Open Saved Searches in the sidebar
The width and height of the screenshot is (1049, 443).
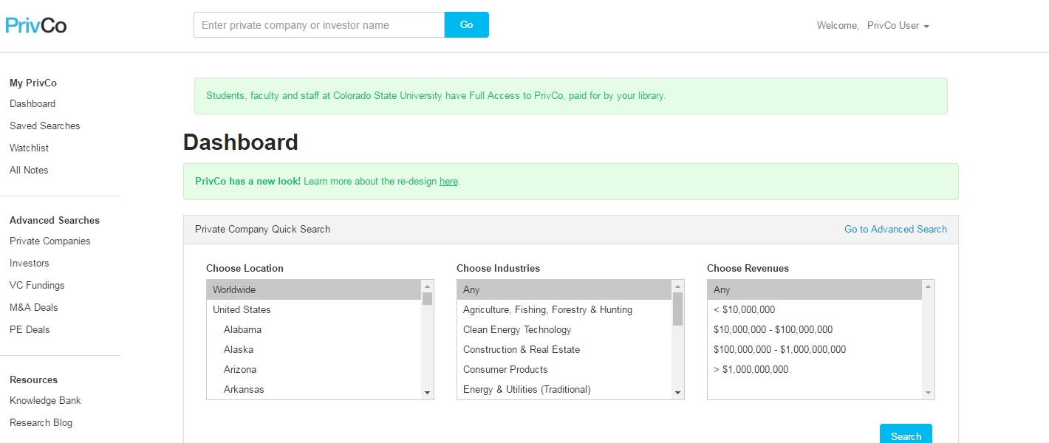click(x=44, y=126)
